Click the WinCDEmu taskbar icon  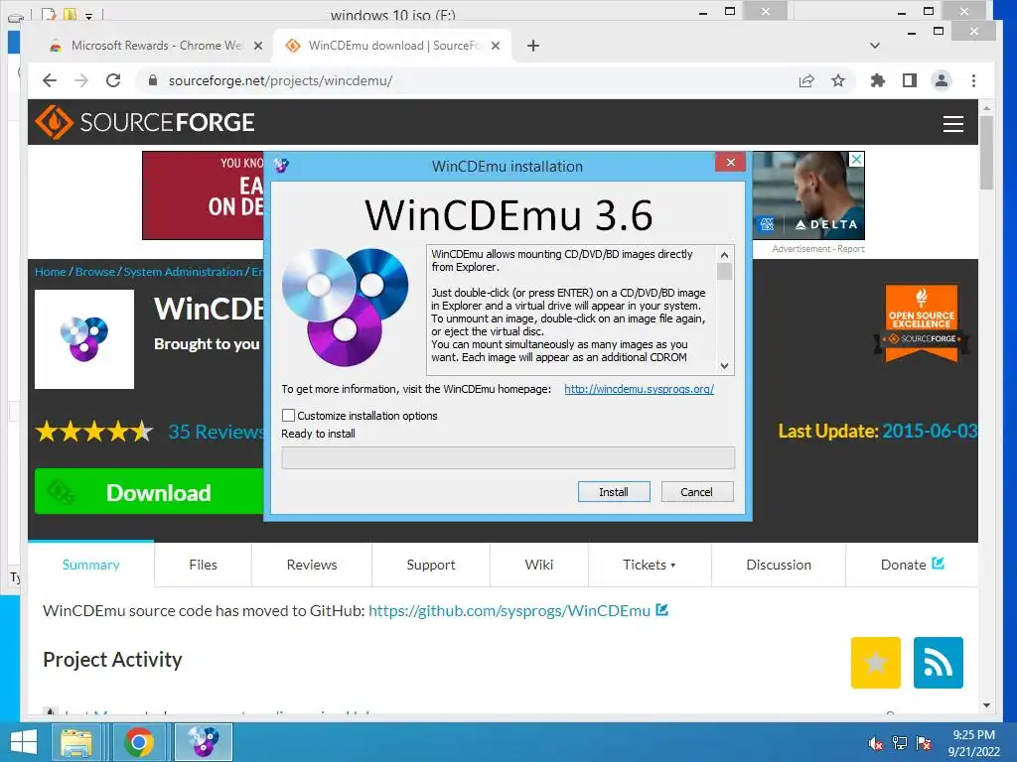(x=204, y=742)
